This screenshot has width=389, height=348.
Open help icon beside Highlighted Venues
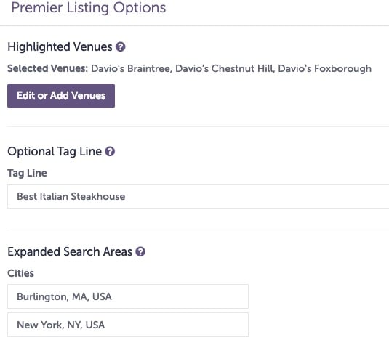[x=120, y=46]
